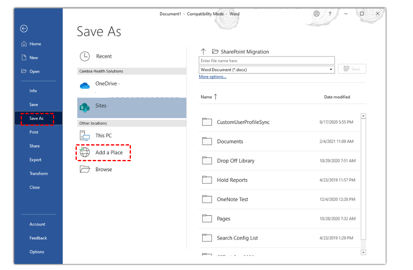
Task: Open the Word Document file type dropdown
Action: click(331, 69)
